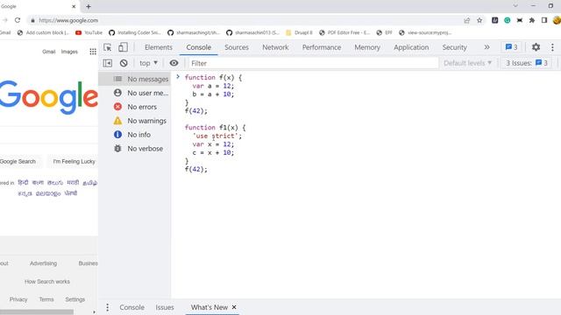The width and height of the screenshot is (561, 315).
Task: Click the share page icon in address bar
Action: click(467, 20)
